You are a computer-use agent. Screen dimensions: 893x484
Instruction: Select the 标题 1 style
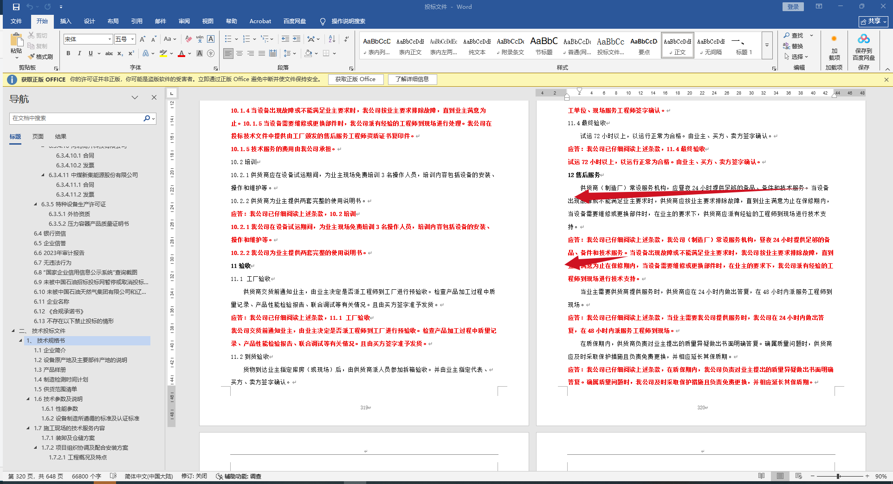pos(744,45)
